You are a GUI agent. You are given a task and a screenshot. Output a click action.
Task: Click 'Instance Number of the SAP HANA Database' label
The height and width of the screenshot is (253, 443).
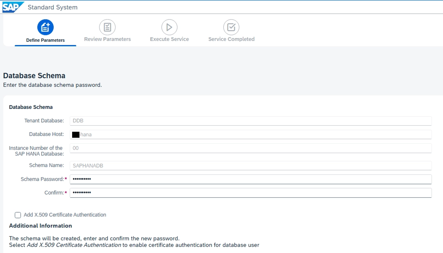pos(36,151)
